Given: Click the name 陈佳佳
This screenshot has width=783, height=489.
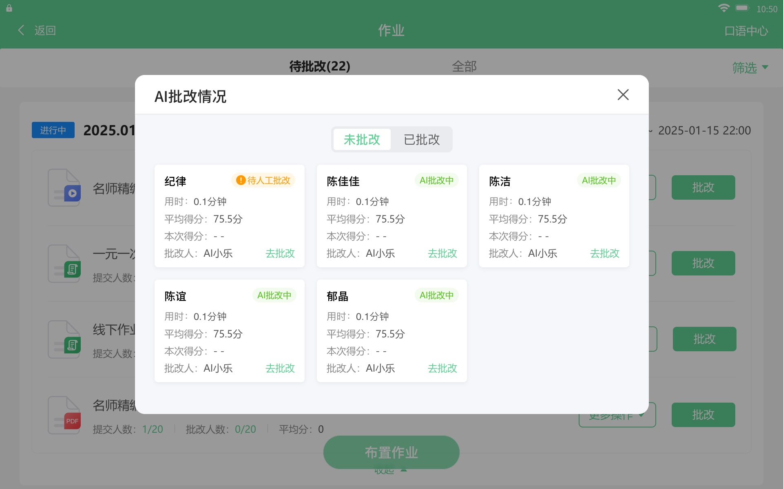Looking at the screenshot, I should point(343,181).
